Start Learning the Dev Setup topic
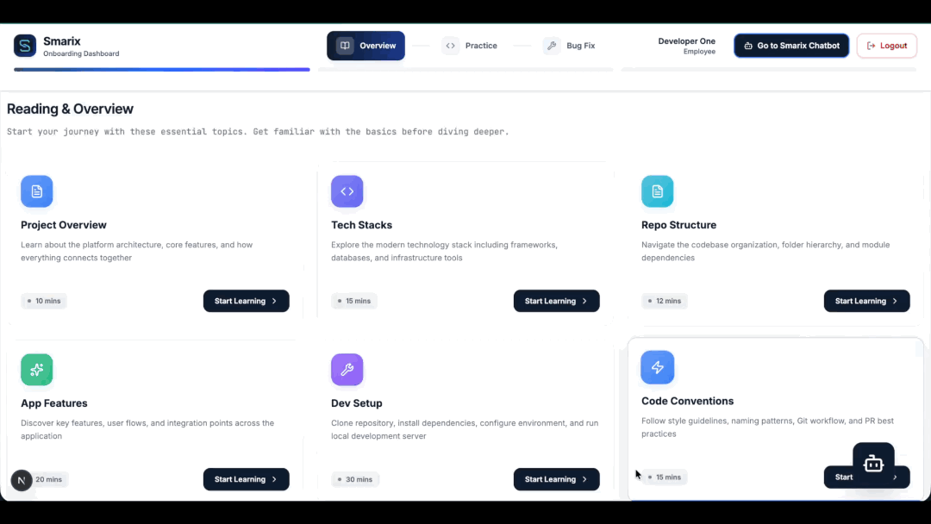931x524 pixels. pos(556,479)
